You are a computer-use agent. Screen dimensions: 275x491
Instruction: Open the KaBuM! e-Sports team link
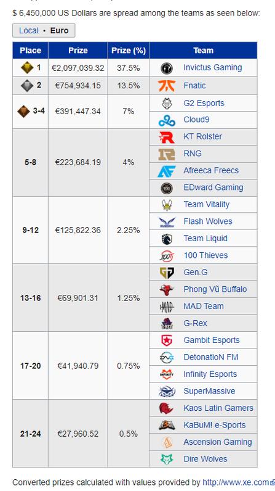point(215,425)
